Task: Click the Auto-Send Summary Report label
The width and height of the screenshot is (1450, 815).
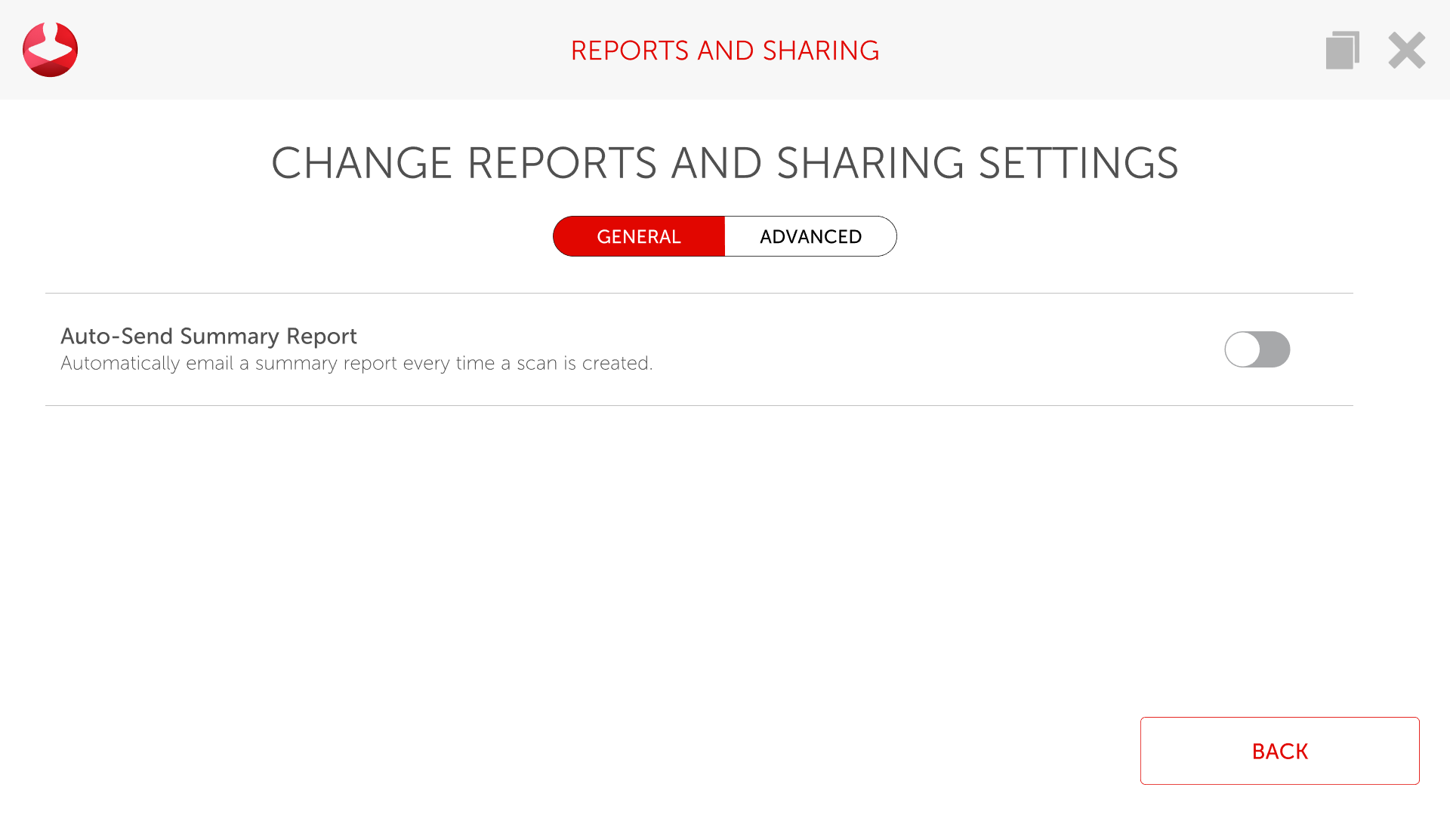Action: tap(208, 336)
